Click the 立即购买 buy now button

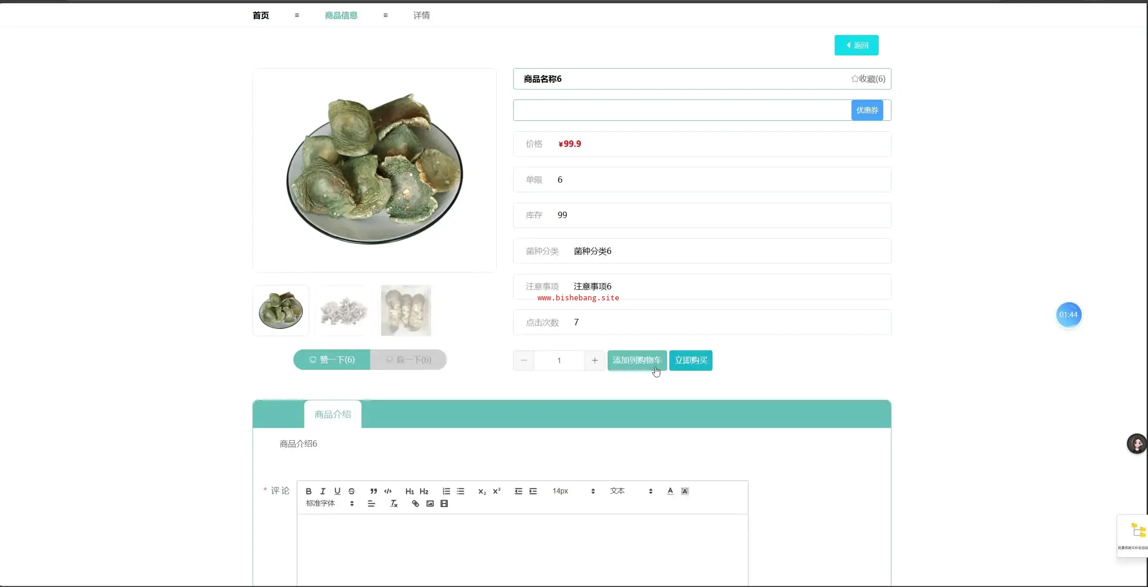point(691,360)
